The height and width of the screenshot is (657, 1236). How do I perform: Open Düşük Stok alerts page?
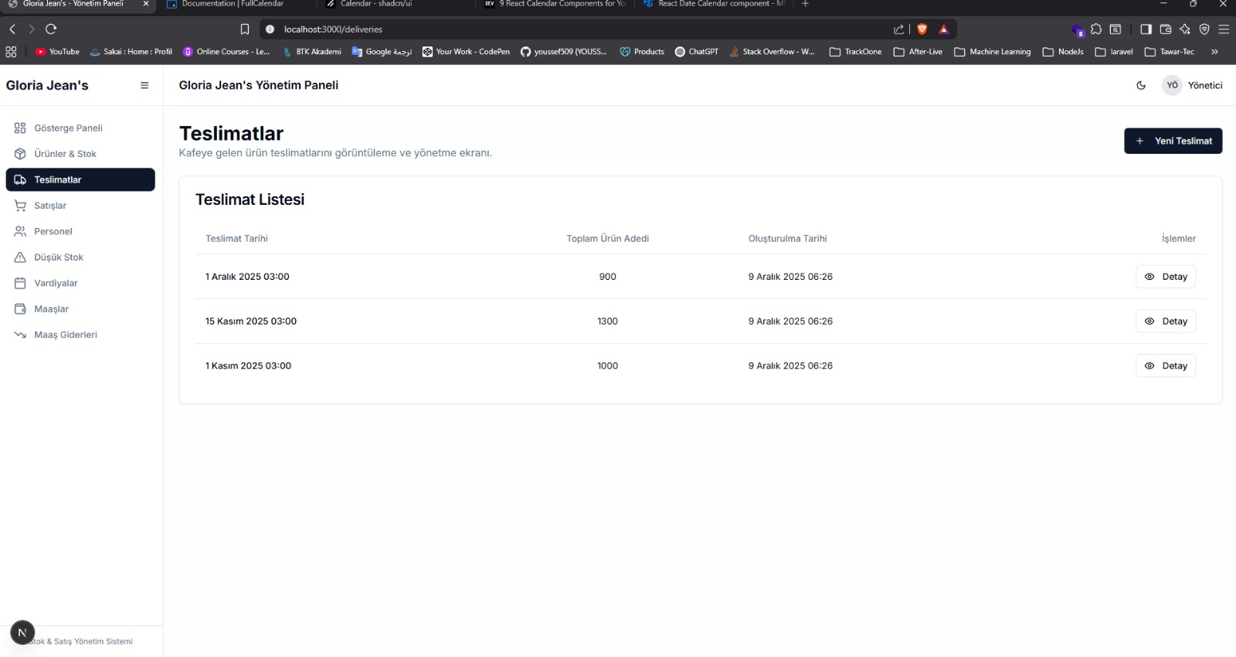click(80, 257)
